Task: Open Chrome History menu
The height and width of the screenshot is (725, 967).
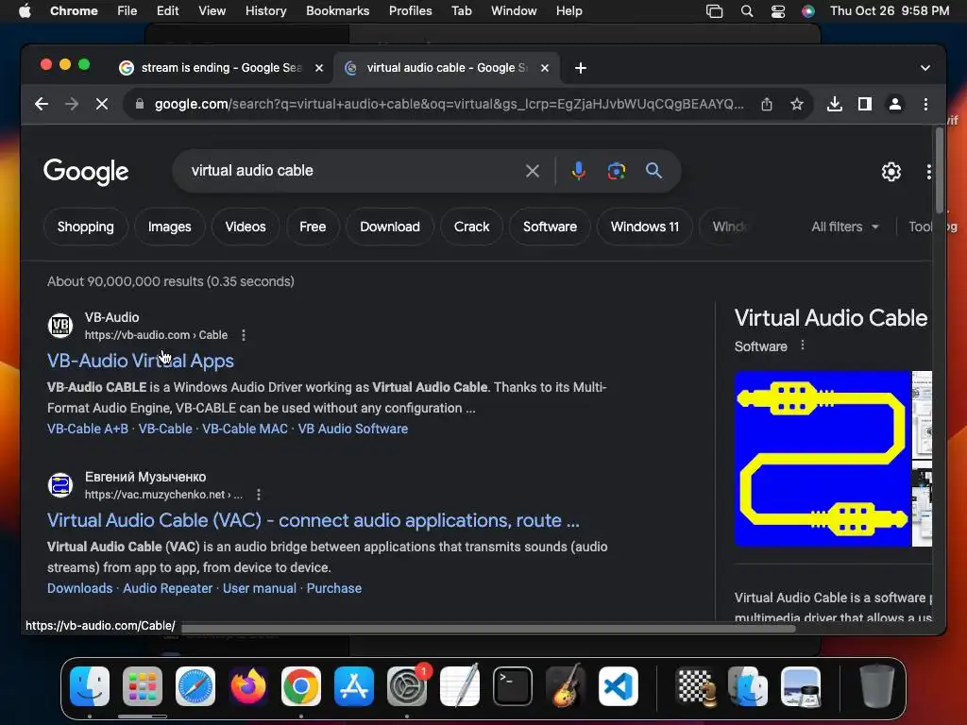Action: (x=265, y=11)
